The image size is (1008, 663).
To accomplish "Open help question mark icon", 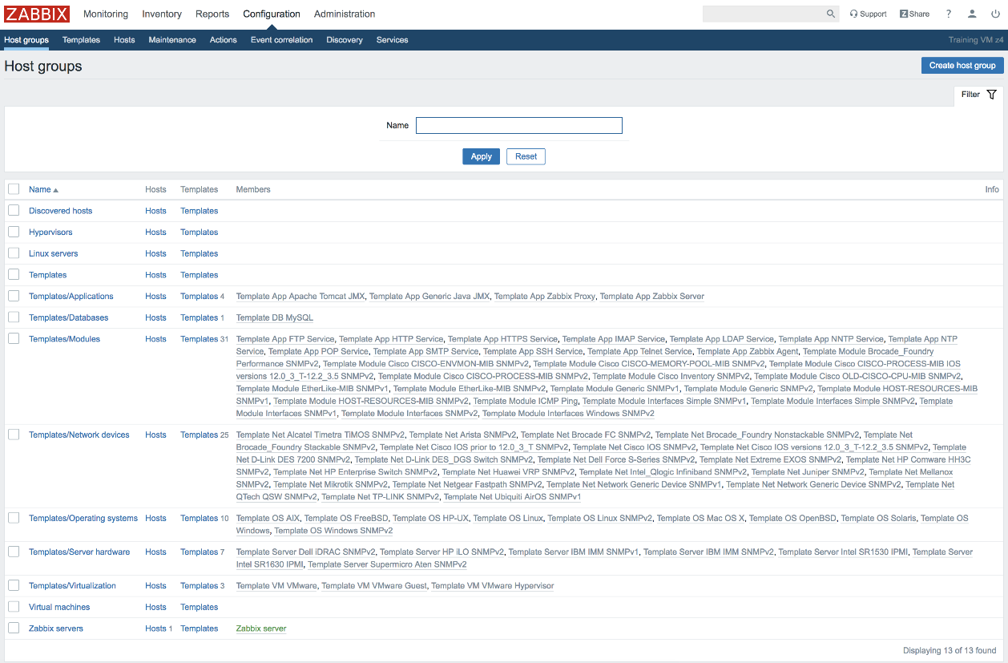I will coord(949,14).
